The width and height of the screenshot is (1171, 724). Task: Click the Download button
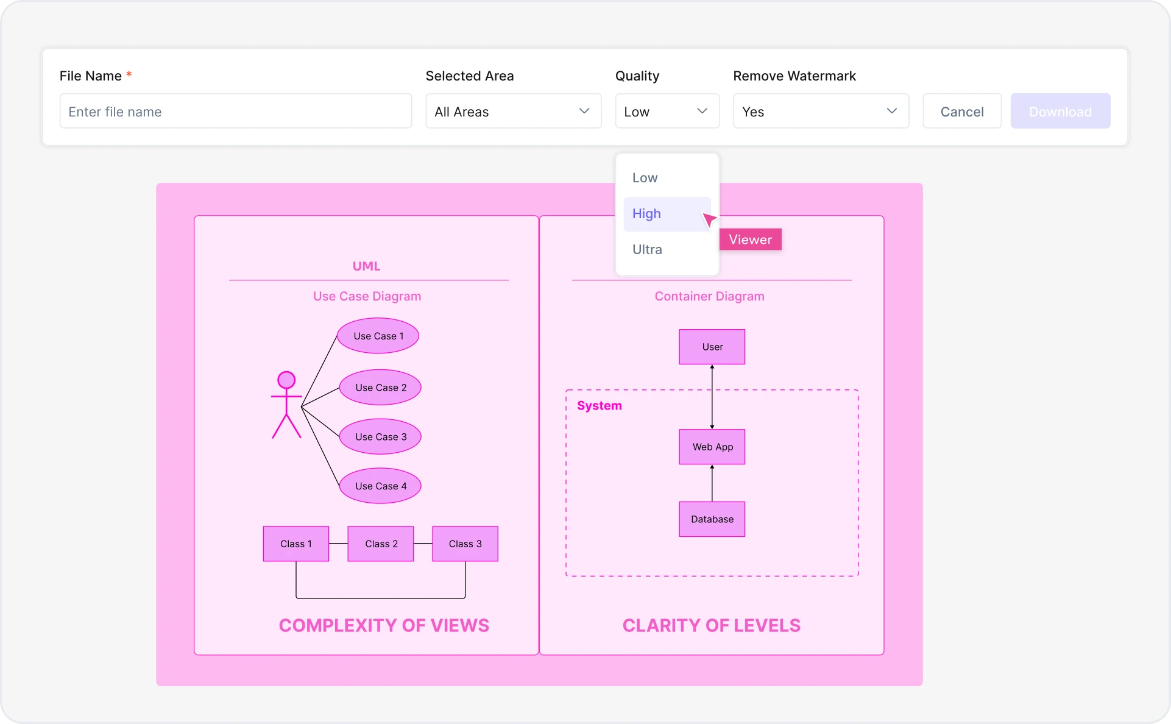coord(1060,111)
